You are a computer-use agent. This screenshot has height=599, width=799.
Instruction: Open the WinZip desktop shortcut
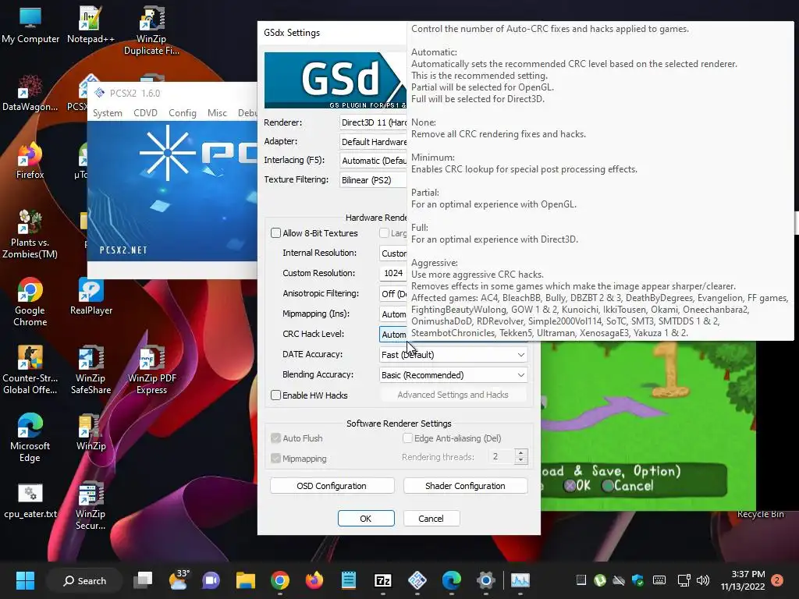pos(91,432)
